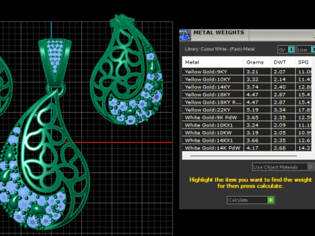Click the 3.66 grams cell
315x236 pixels.
coord(257,140)
